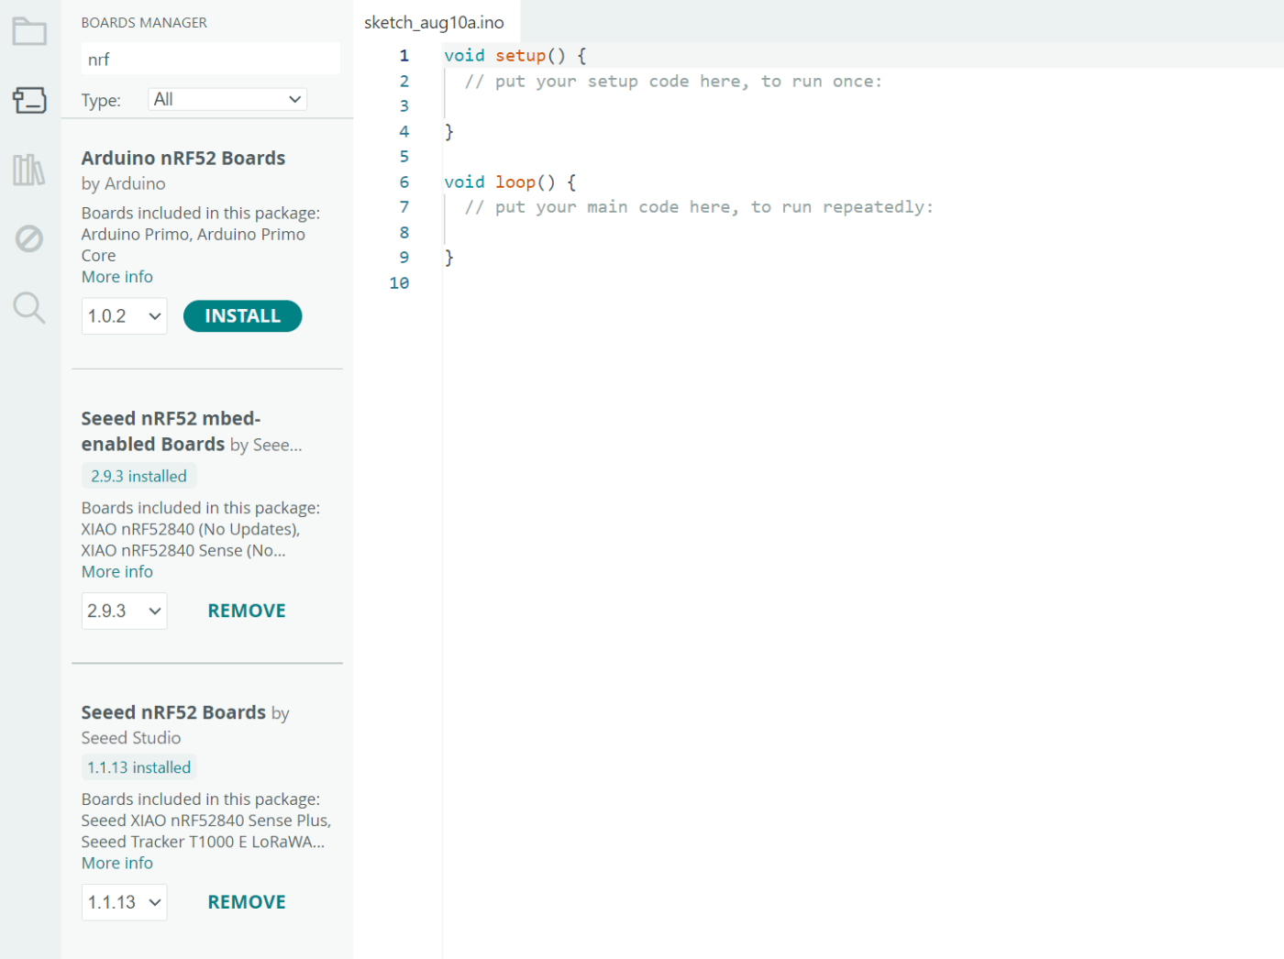
Task: Open version 1.1.13 dropdown for Seeed nRF52
Action: click(x=125, y=902)
